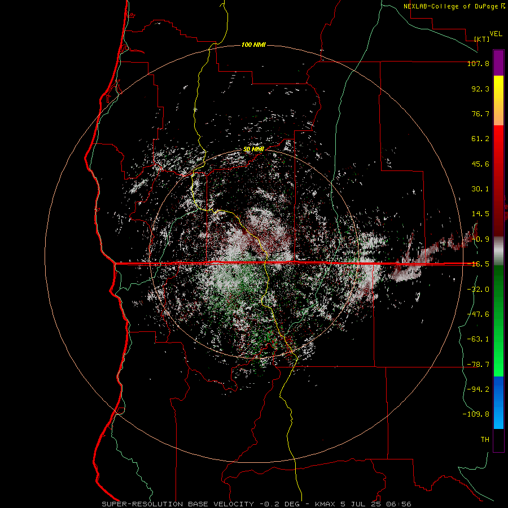Click the VEL legend heading
This screenshot has height=508, width=508.
pos(496,34)
